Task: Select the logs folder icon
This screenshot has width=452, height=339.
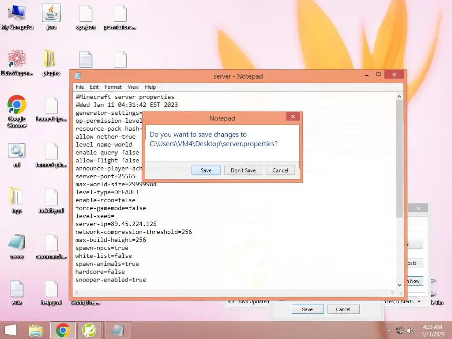Action: click(x=16, y=201)
